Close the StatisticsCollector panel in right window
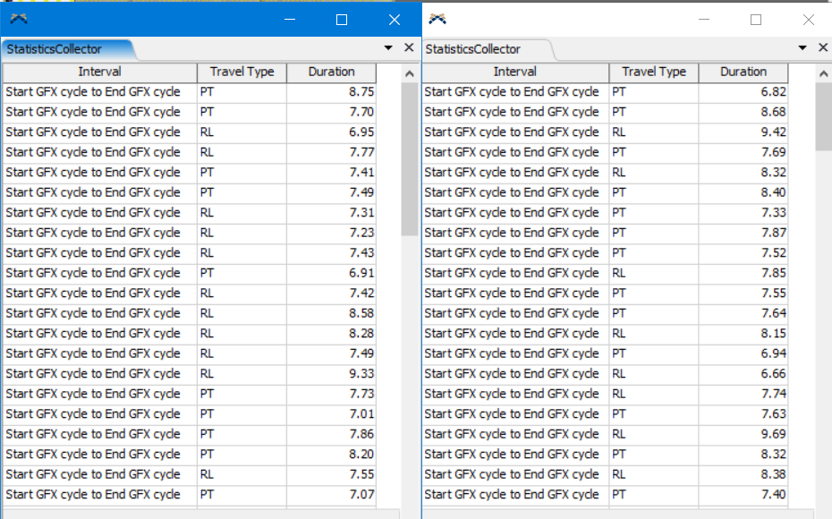The image size is (832, 519). (823, 48)
